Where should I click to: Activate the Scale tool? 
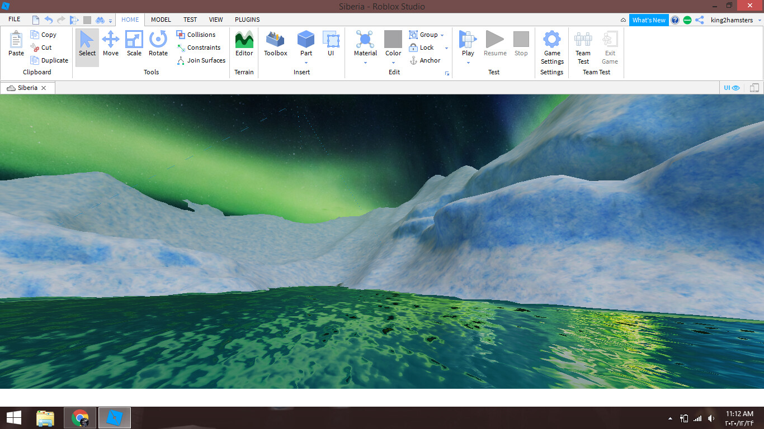134,44
